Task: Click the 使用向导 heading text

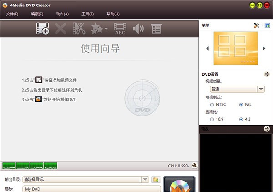Action: click(x=100, y=48)
